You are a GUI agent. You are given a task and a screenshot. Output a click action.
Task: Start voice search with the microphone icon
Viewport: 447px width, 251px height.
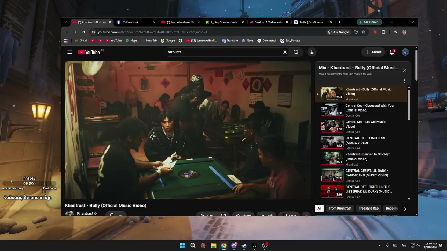312,52
